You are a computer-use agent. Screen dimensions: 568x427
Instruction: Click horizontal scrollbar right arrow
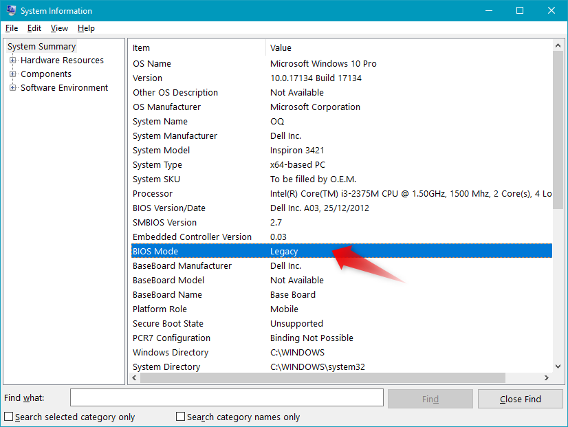[547, 377]
